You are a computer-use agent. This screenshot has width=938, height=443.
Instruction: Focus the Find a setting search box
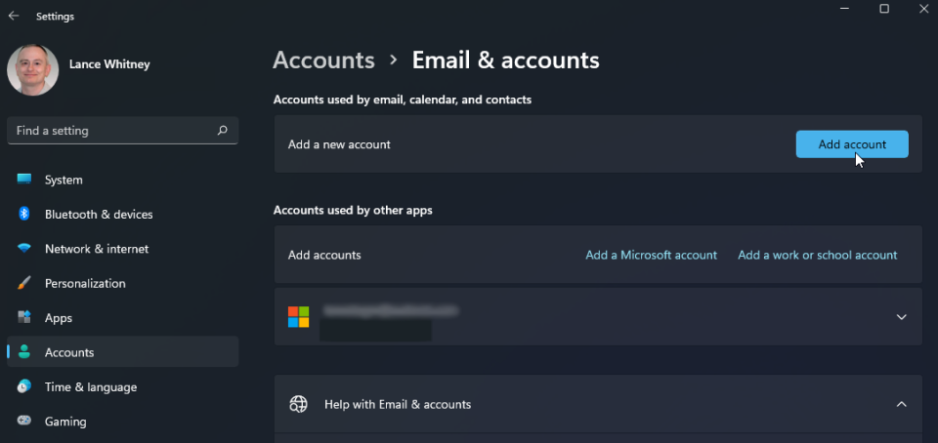coord(123,131)
